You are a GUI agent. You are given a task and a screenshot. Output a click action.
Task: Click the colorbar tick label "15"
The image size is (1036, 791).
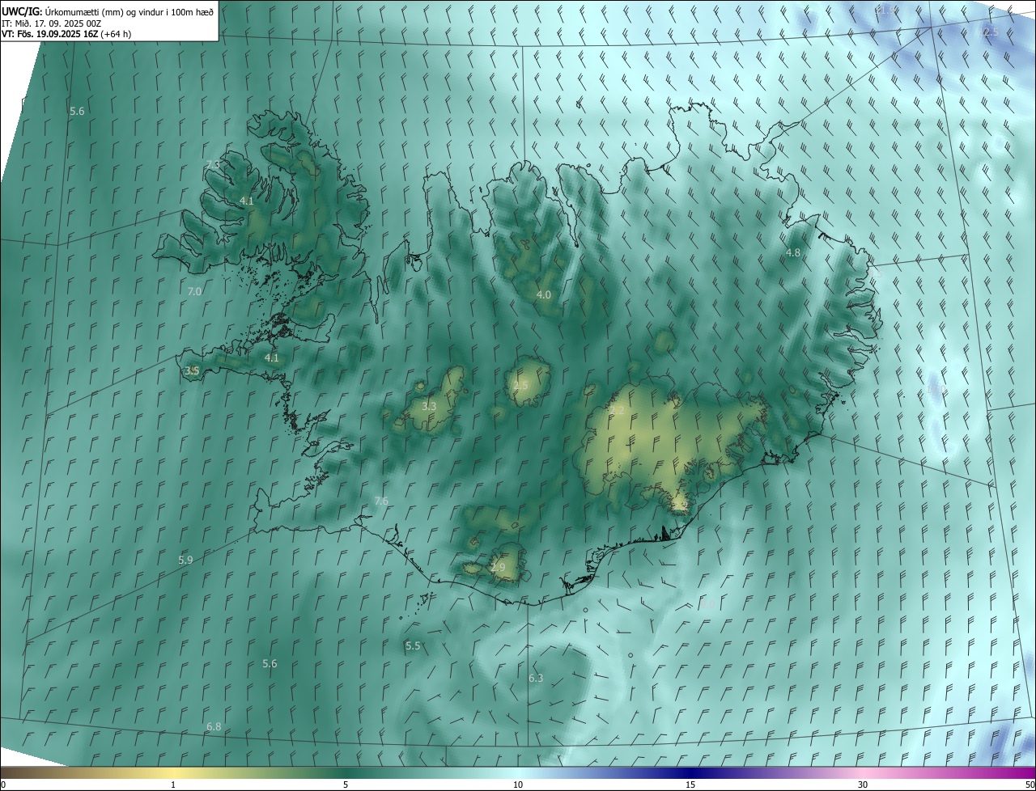point(690,785)
